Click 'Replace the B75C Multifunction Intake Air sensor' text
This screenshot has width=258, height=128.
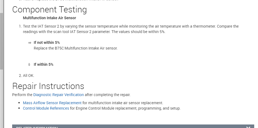76,48
